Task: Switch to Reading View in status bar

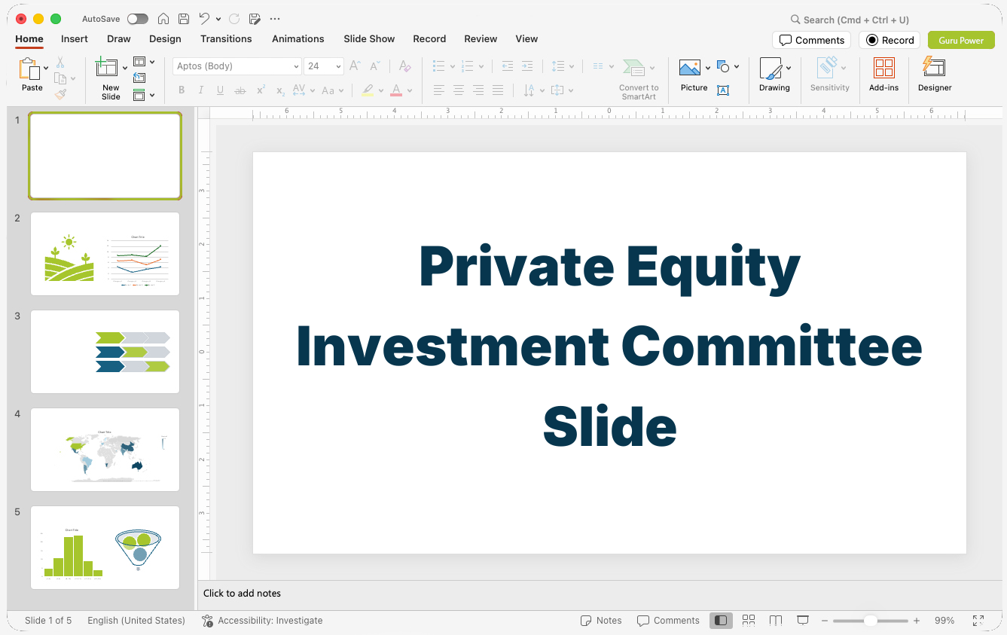Action: tap(776, 621)
